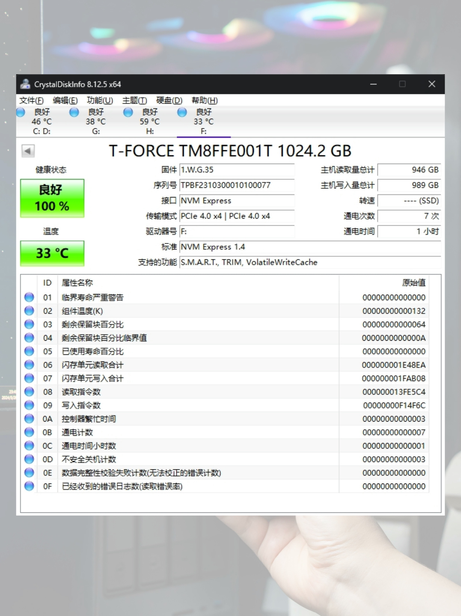Click the green 良好 100 % health button
The image size is (461, 616).
(52, 198)
